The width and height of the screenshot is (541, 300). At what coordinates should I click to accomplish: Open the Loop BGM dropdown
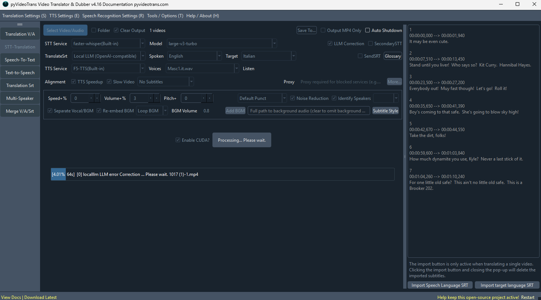point(152,111)
